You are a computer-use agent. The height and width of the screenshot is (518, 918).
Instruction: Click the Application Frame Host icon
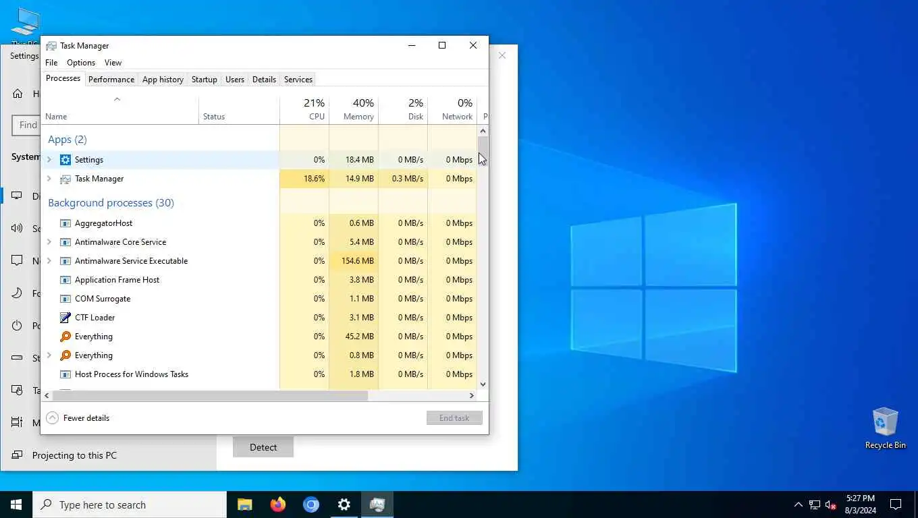(x=65, y=280)
